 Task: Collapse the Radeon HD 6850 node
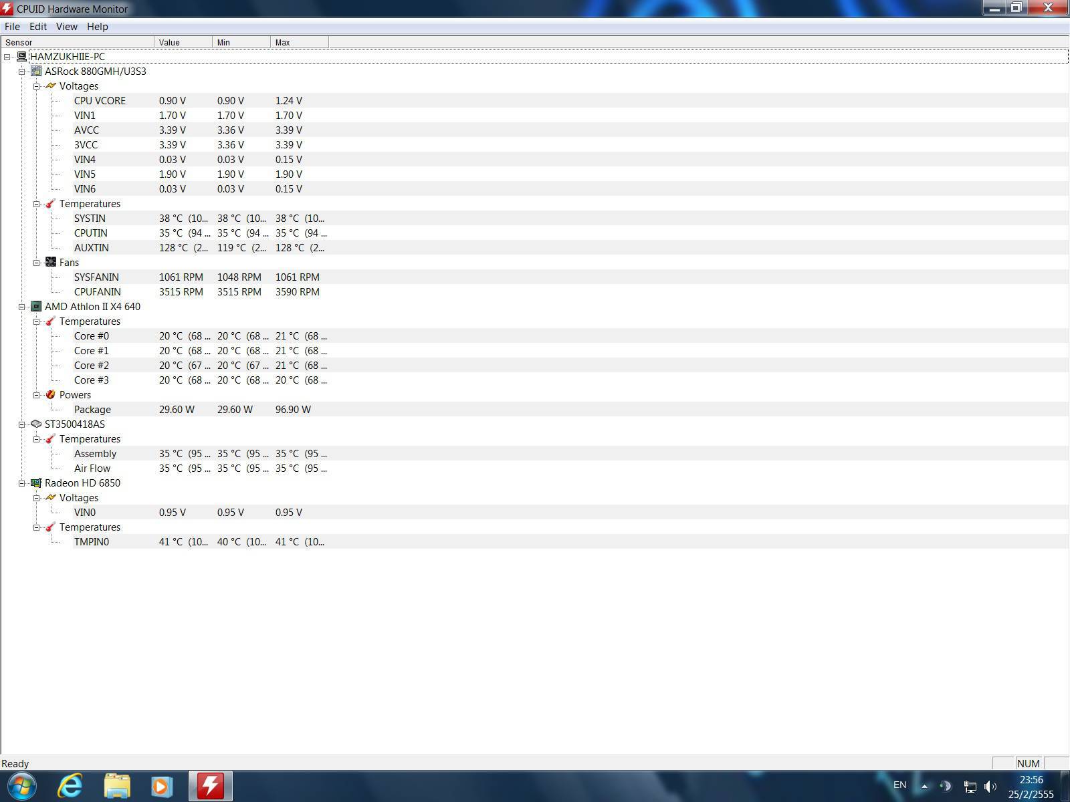click(x=22, y=483)
